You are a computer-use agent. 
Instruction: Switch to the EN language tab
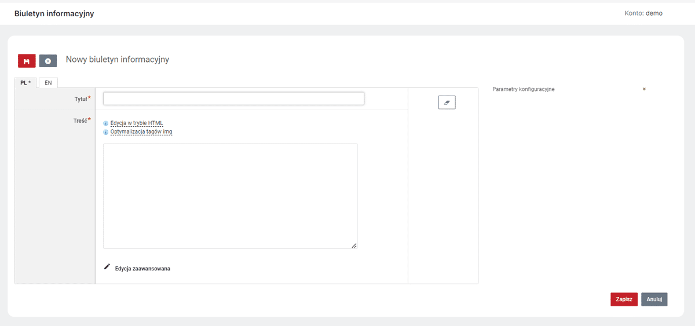(48, 83)
